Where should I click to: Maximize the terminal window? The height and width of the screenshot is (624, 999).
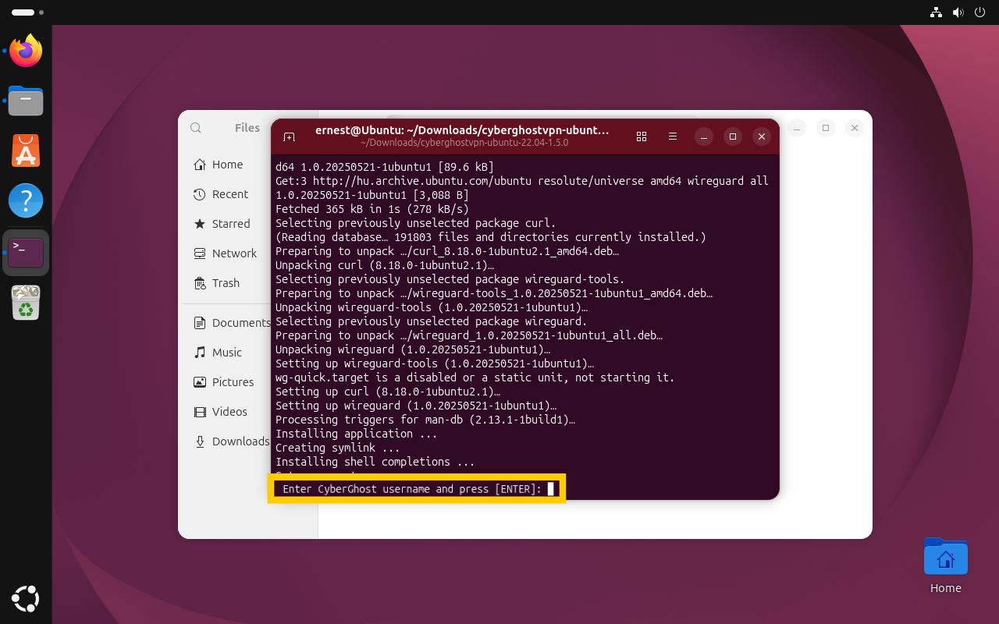click(732, 136)
